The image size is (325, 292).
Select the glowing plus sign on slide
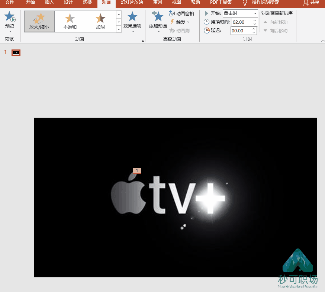point(210,198)
